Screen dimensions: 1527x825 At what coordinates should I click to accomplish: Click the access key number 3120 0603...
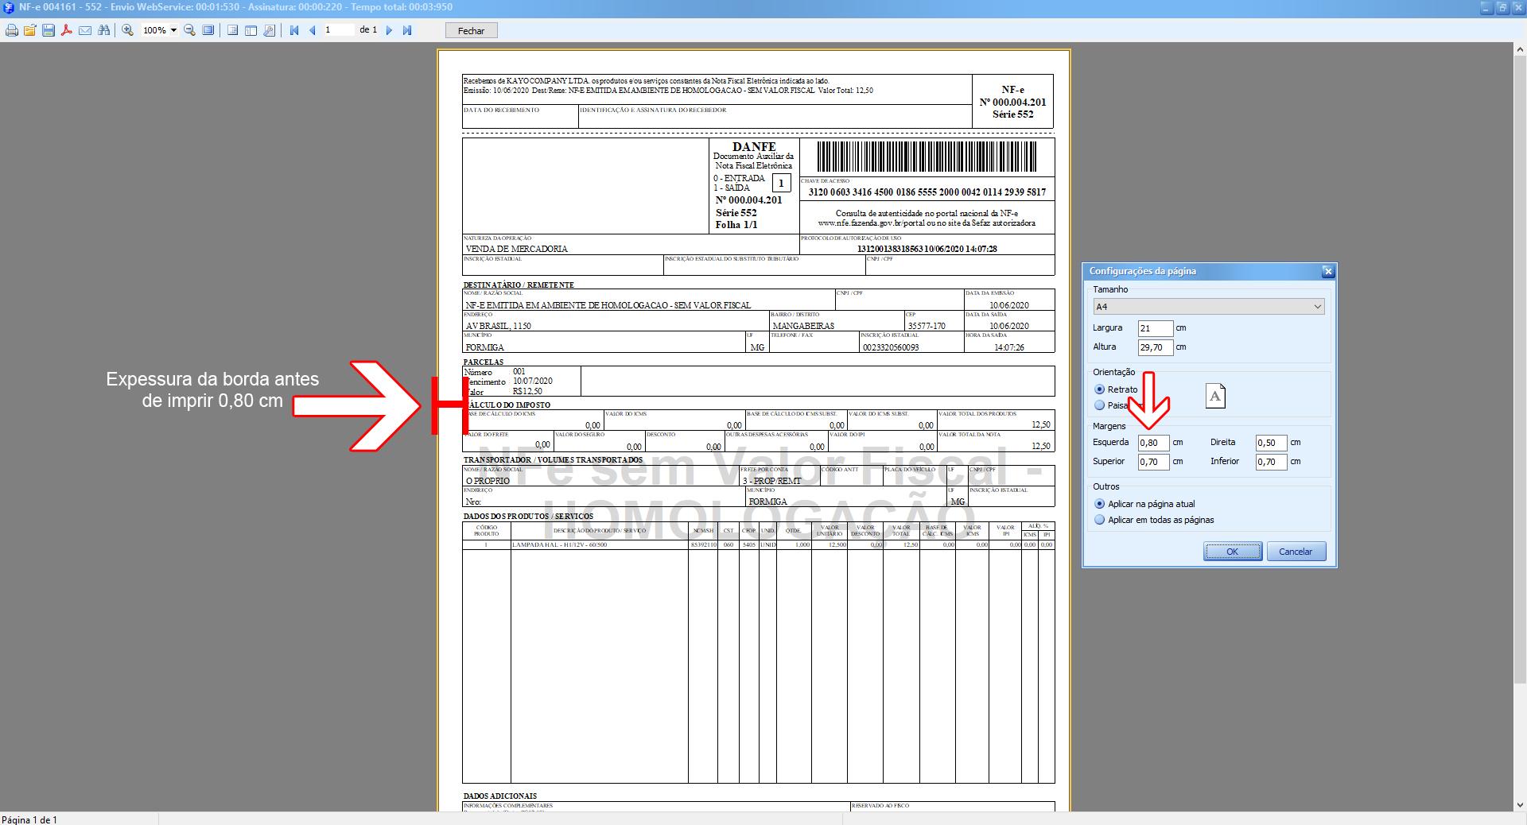pyautogui.click(x=927, y=192)
